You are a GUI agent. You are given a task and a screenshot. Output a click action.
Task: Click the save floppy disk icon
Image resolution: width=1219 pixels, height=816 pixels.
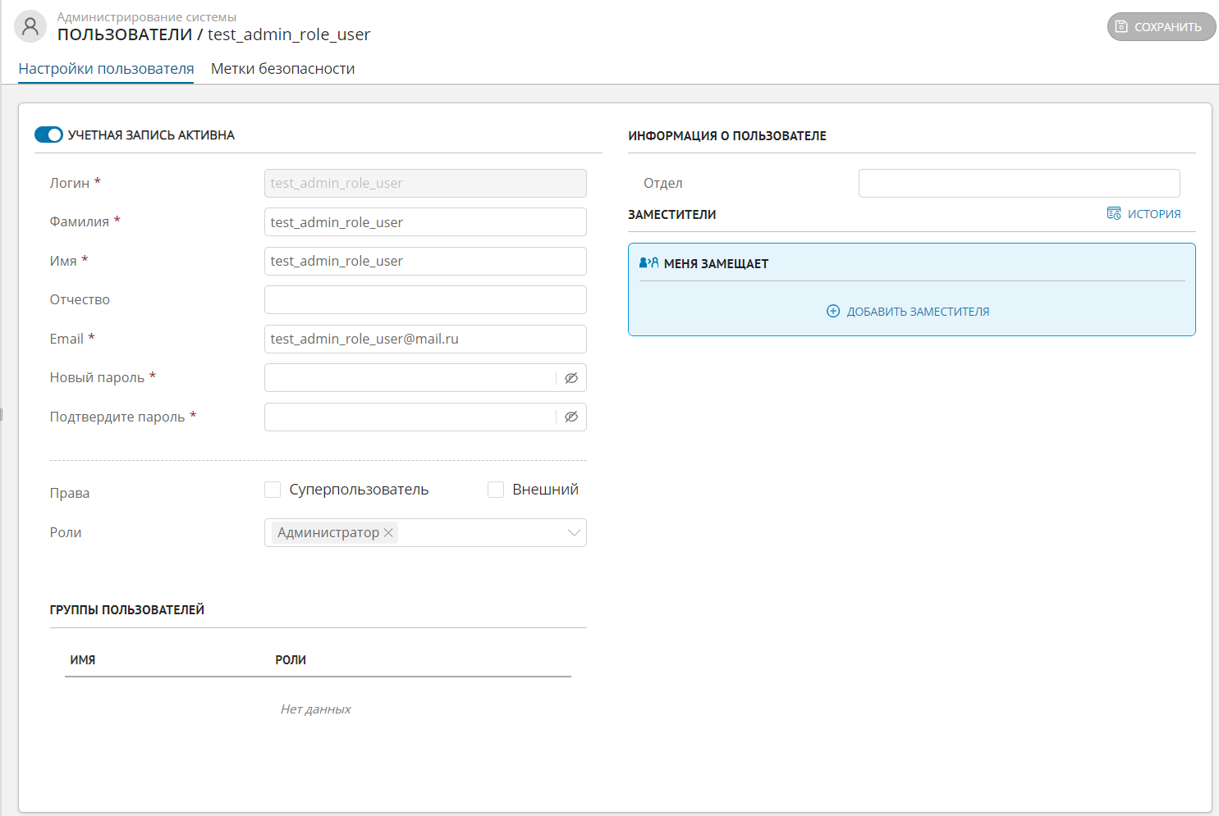tap(1121, 27)
